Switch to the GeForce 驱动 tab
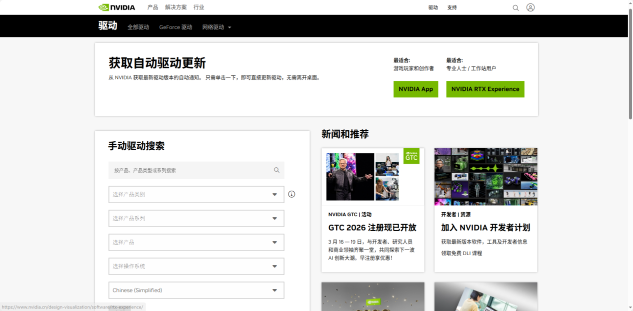Viewport: 633px width, 311px height. pyautogui.click(x=175, y=27)
